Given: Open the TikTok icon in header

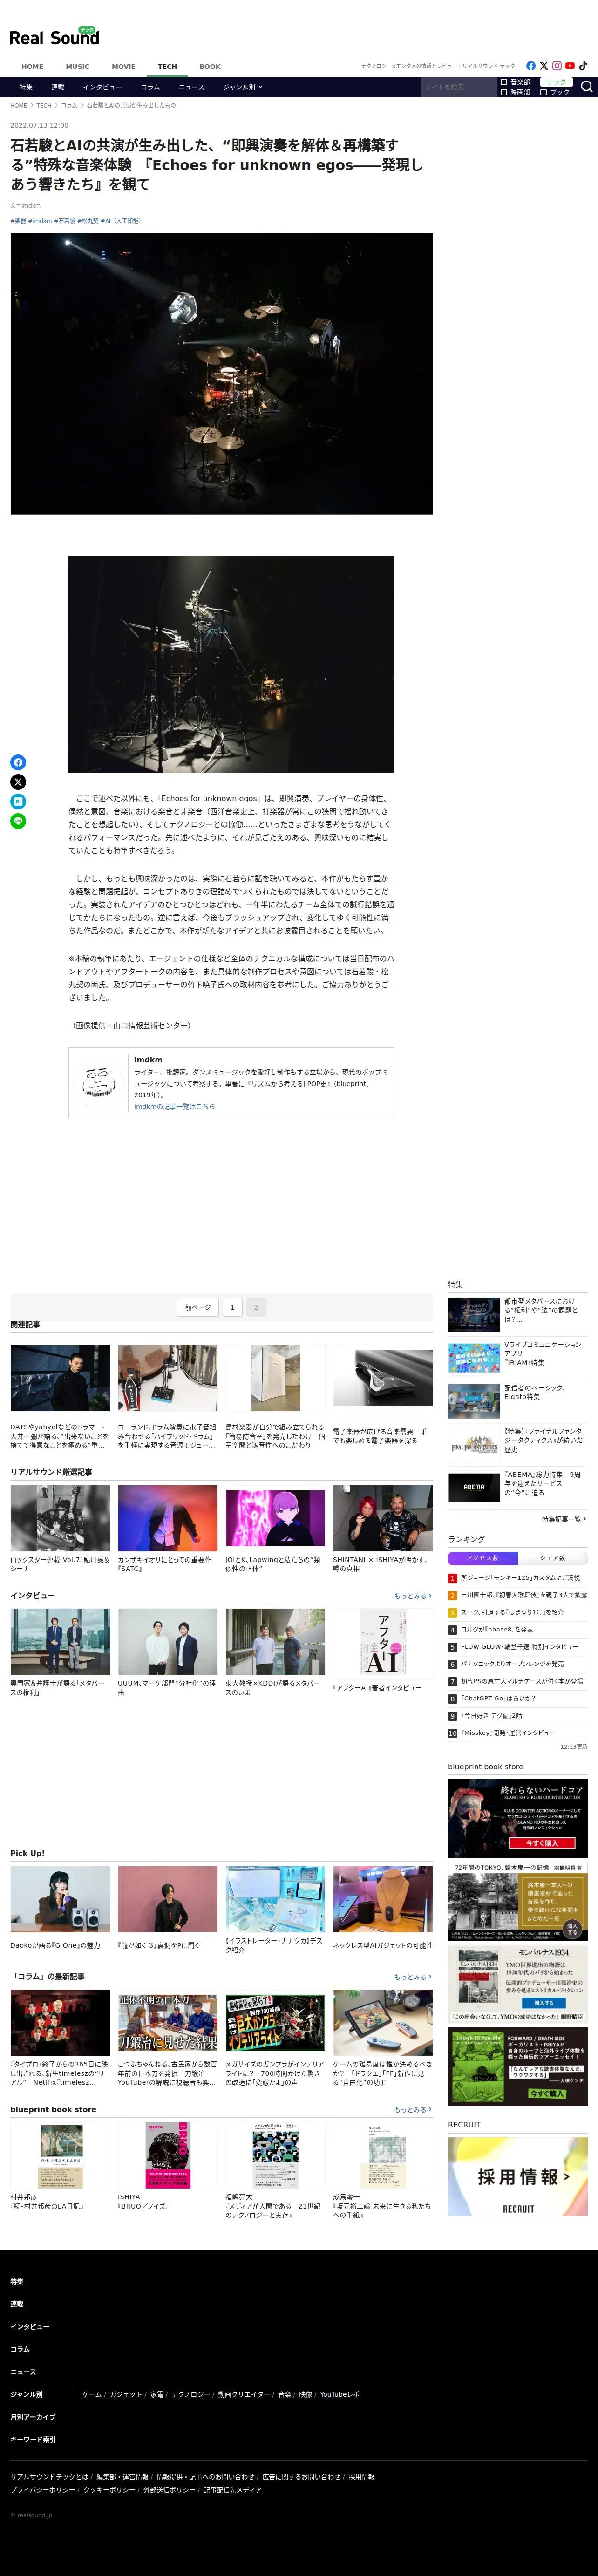Looking at the screenshot, I should 583,66.
